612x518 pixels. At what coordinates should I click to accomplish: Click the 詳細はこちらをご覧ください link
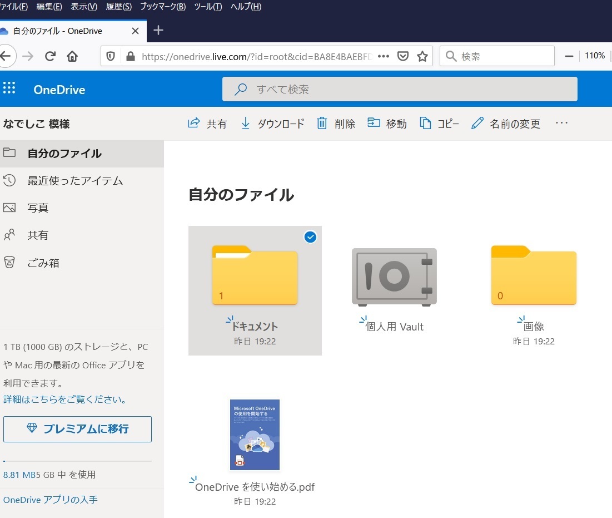coord(65,399)
